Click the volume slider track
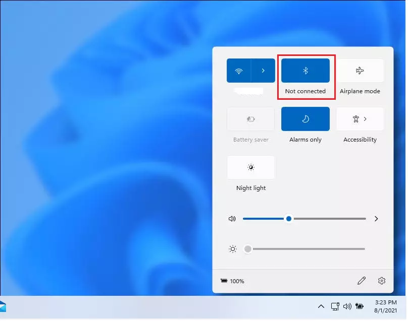Image resolution: width=408 pixels, height=321 pixels. tap(304, 219)
